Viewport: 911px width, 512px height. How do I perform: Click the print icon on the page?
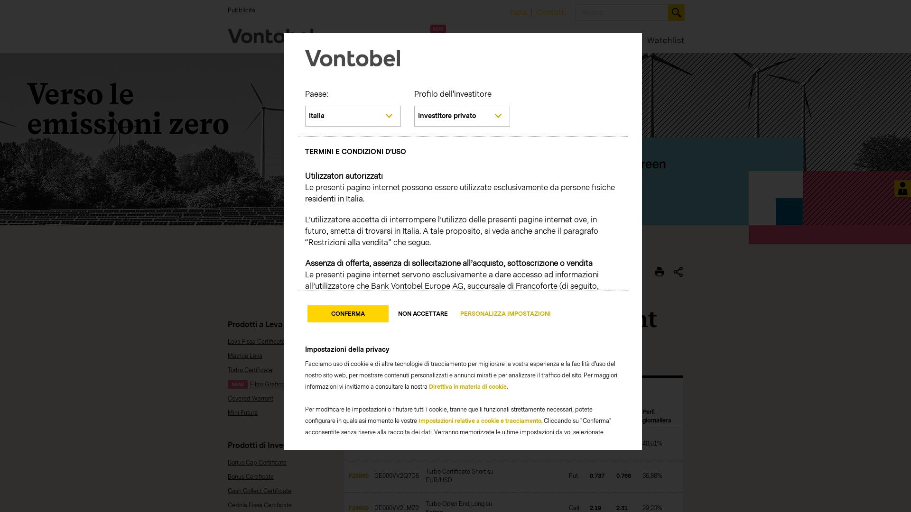660,271
